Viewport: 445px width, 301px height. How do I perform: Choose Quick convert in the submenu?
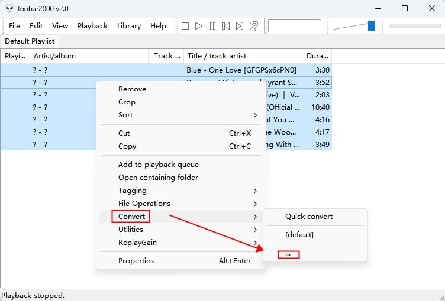tap(315, 217)
